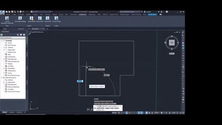Expand Surfaces node under Drawing2

coord(4,48)
